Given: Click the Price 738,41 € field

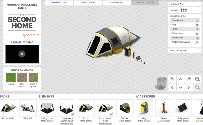Looking at the screenshot, I should pos(185,51).
